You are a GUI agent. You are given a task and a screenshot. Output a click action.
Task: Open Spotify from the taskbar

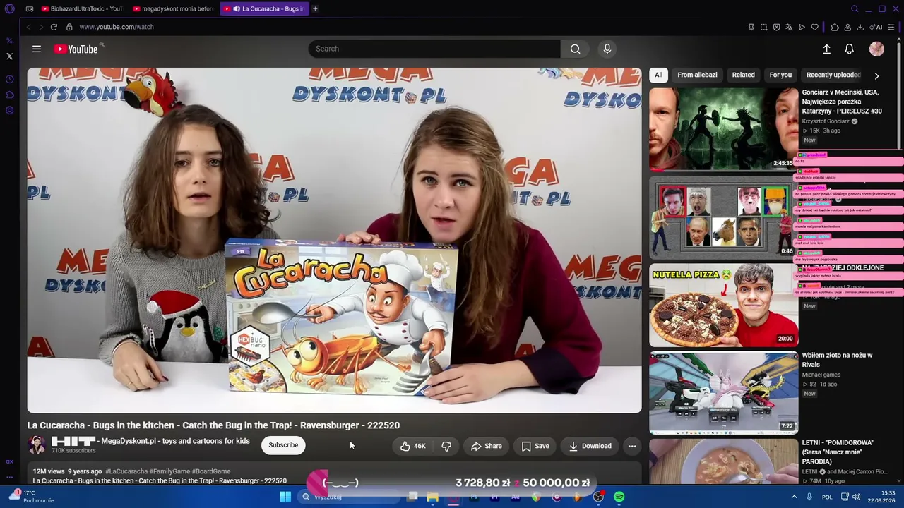pos(619,497)
